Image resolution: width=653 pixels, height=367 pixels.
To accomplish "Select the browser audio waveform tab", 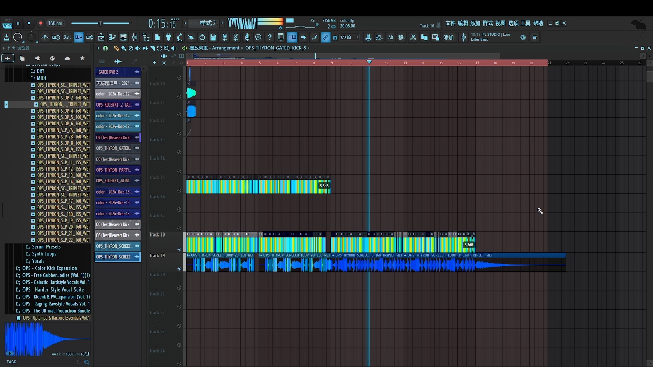I will point(7,58).
